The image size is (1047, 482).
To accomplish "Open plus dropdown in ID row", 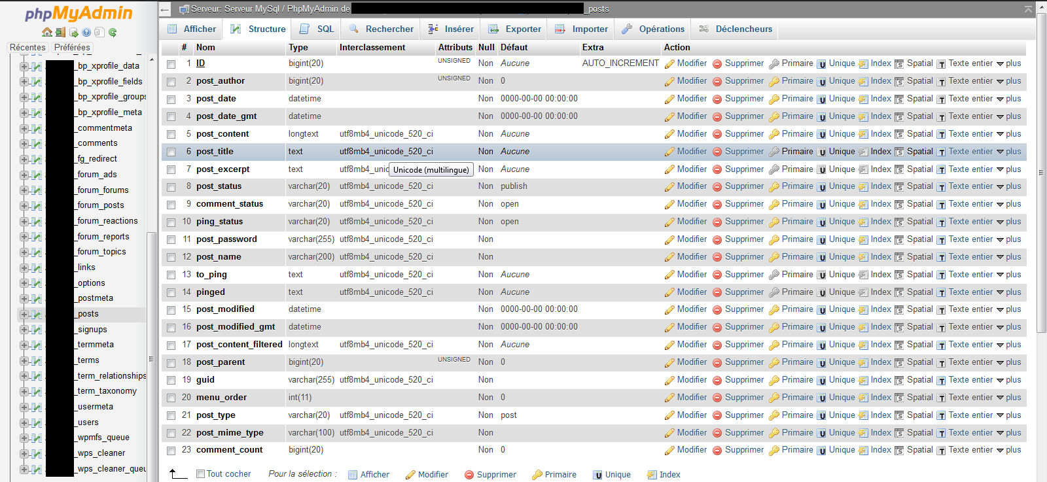I will (1008, 63).
